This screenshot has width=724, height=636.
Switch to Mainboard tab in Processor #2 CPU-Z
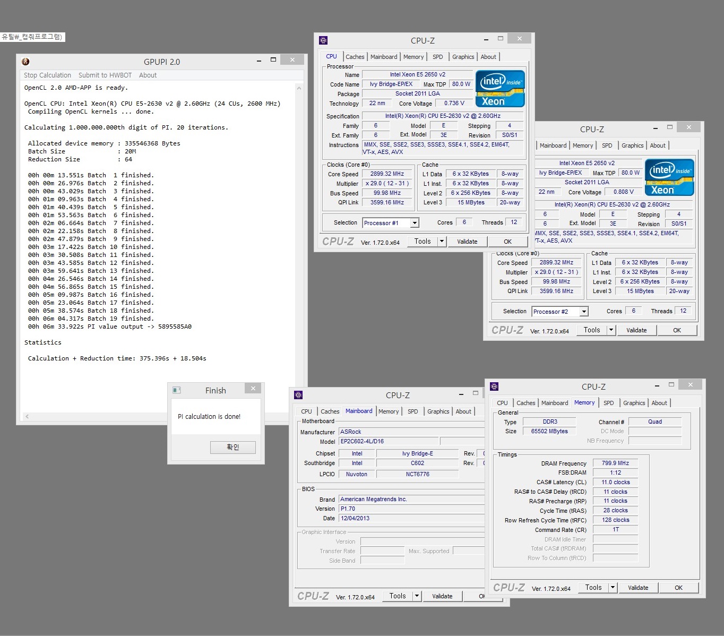[x=553, y=145]
